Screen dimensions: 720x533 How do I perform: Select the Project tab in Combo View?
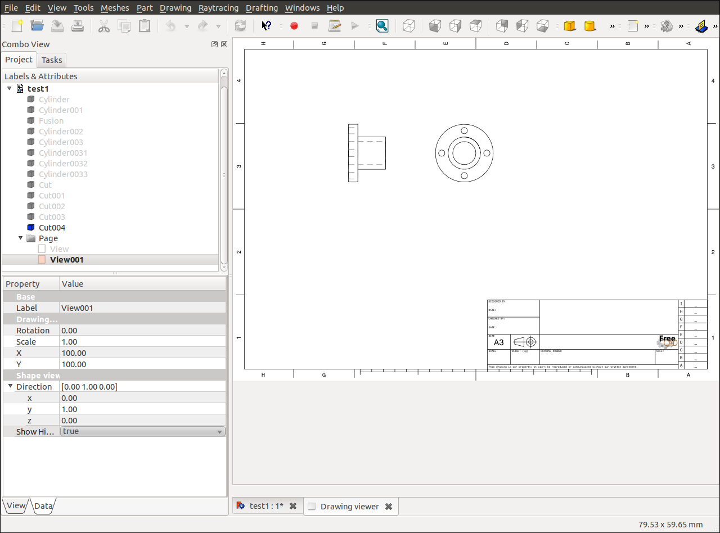click(19, 60)
